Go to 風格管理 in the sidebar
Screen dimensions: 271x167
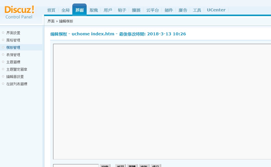pos(13,40)
